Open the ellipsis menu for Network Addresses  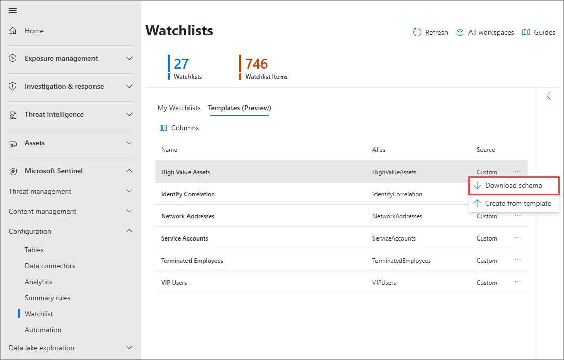(x=518, y=216)
